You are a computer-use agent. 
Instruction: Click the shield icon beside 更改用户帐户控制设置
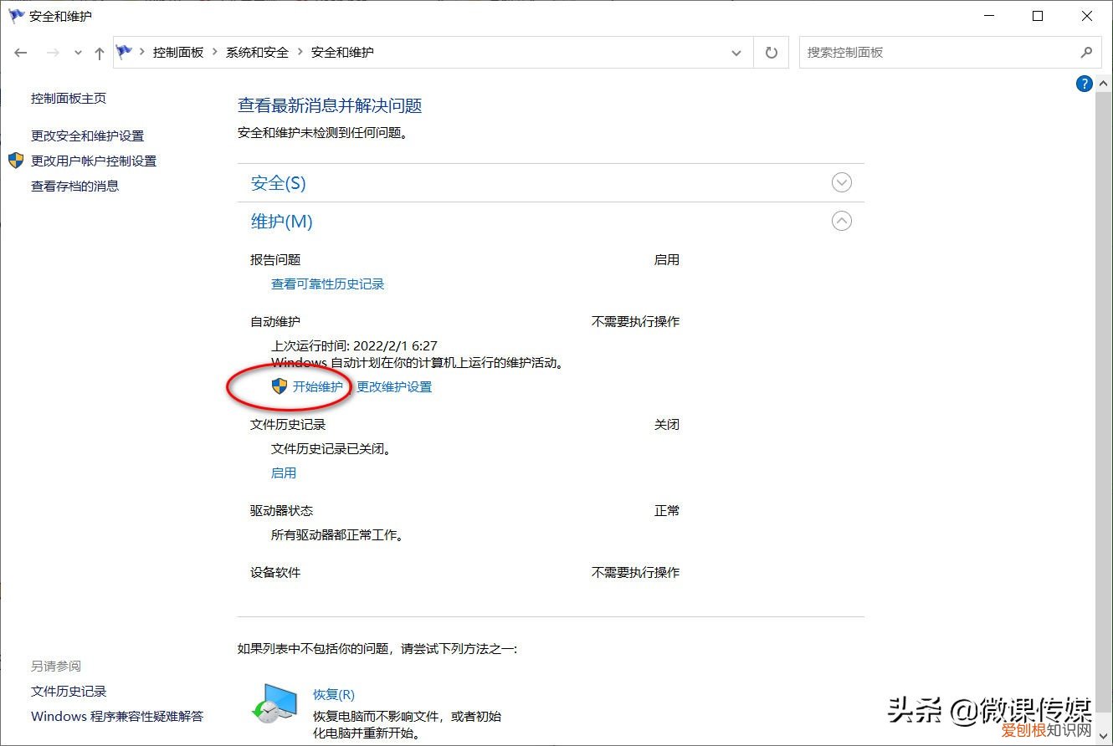[15, 161]
